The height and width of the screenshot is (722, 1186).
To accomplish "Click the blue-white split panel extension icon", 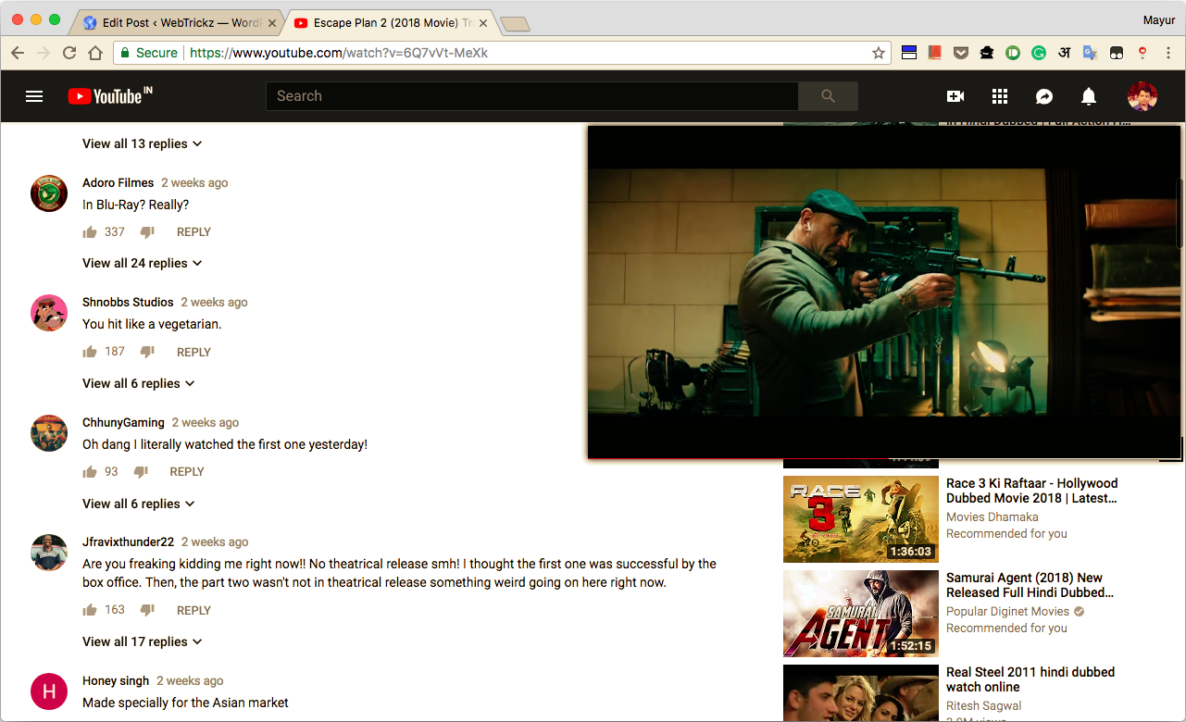I will point(909,53).
